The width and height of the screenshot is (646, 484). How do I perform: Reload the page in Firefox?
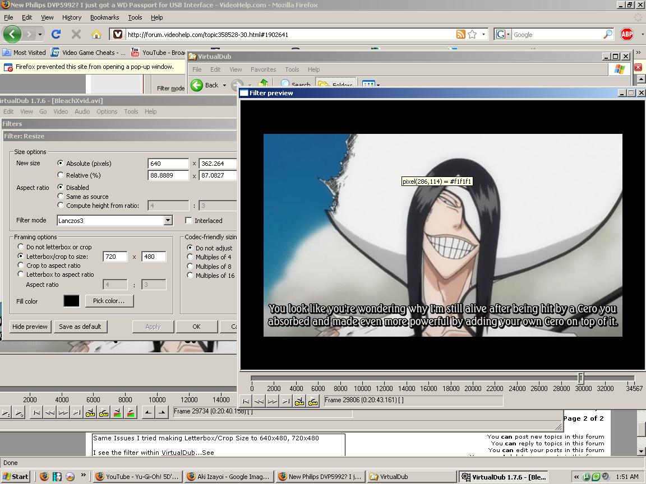pyautogui.click(x=56, y=34)
